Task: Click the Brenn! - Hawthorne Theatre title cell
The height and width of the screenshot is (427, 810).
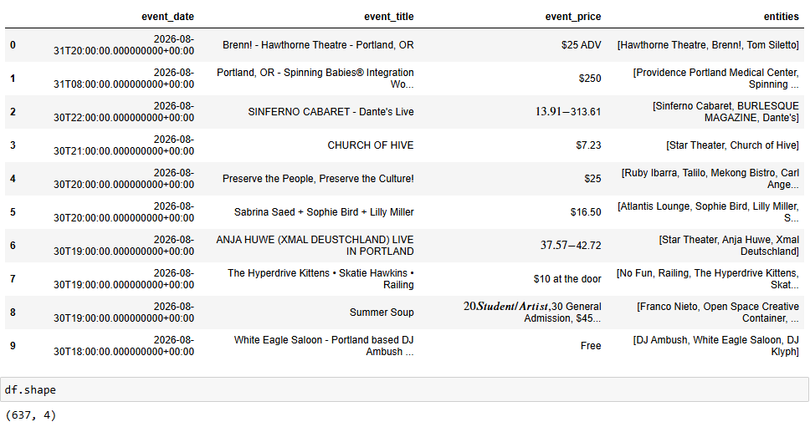Action: 318,45
